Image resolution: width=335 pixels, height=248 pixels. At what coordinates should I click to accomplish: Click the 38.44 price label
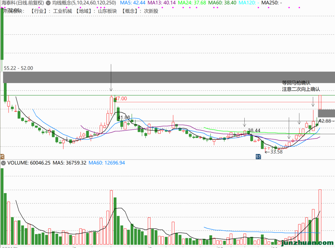pos(254,130)
